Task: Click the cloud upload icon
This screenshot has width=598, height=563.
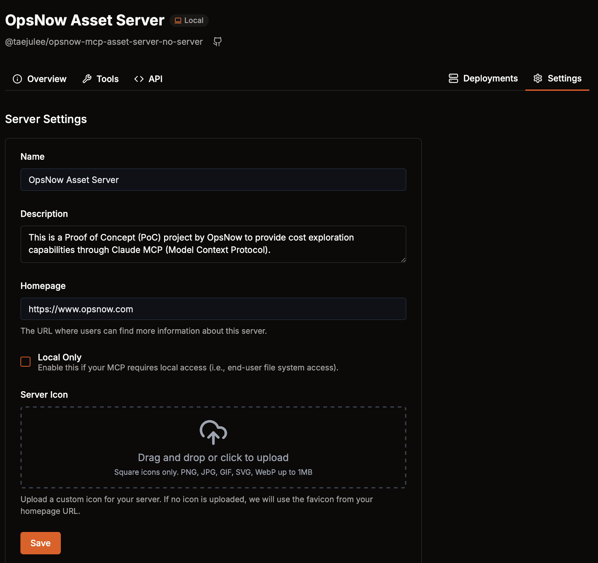Action: [213, 432]
